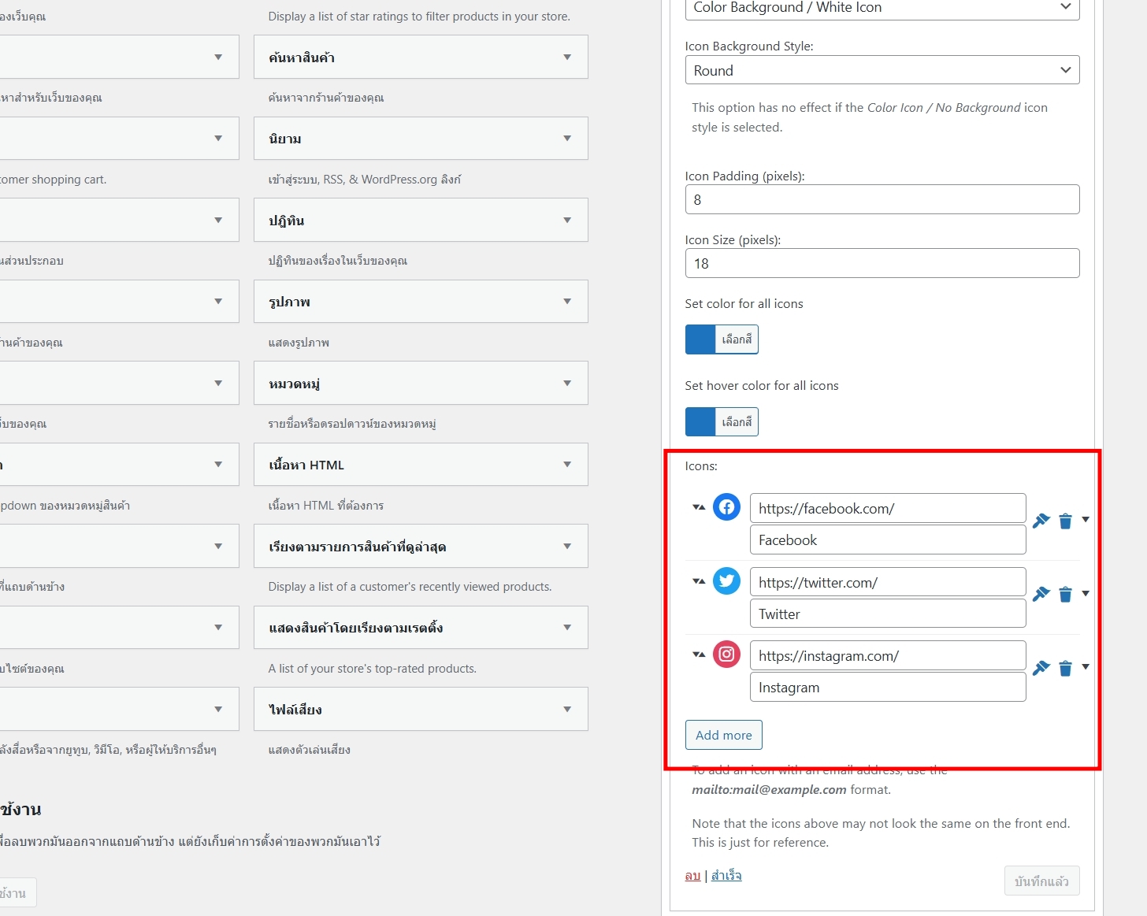Remove Facebook entry using trash icon
Image resolution: width=1147 pixels, height=916 pixels.
coord(1065,521)
